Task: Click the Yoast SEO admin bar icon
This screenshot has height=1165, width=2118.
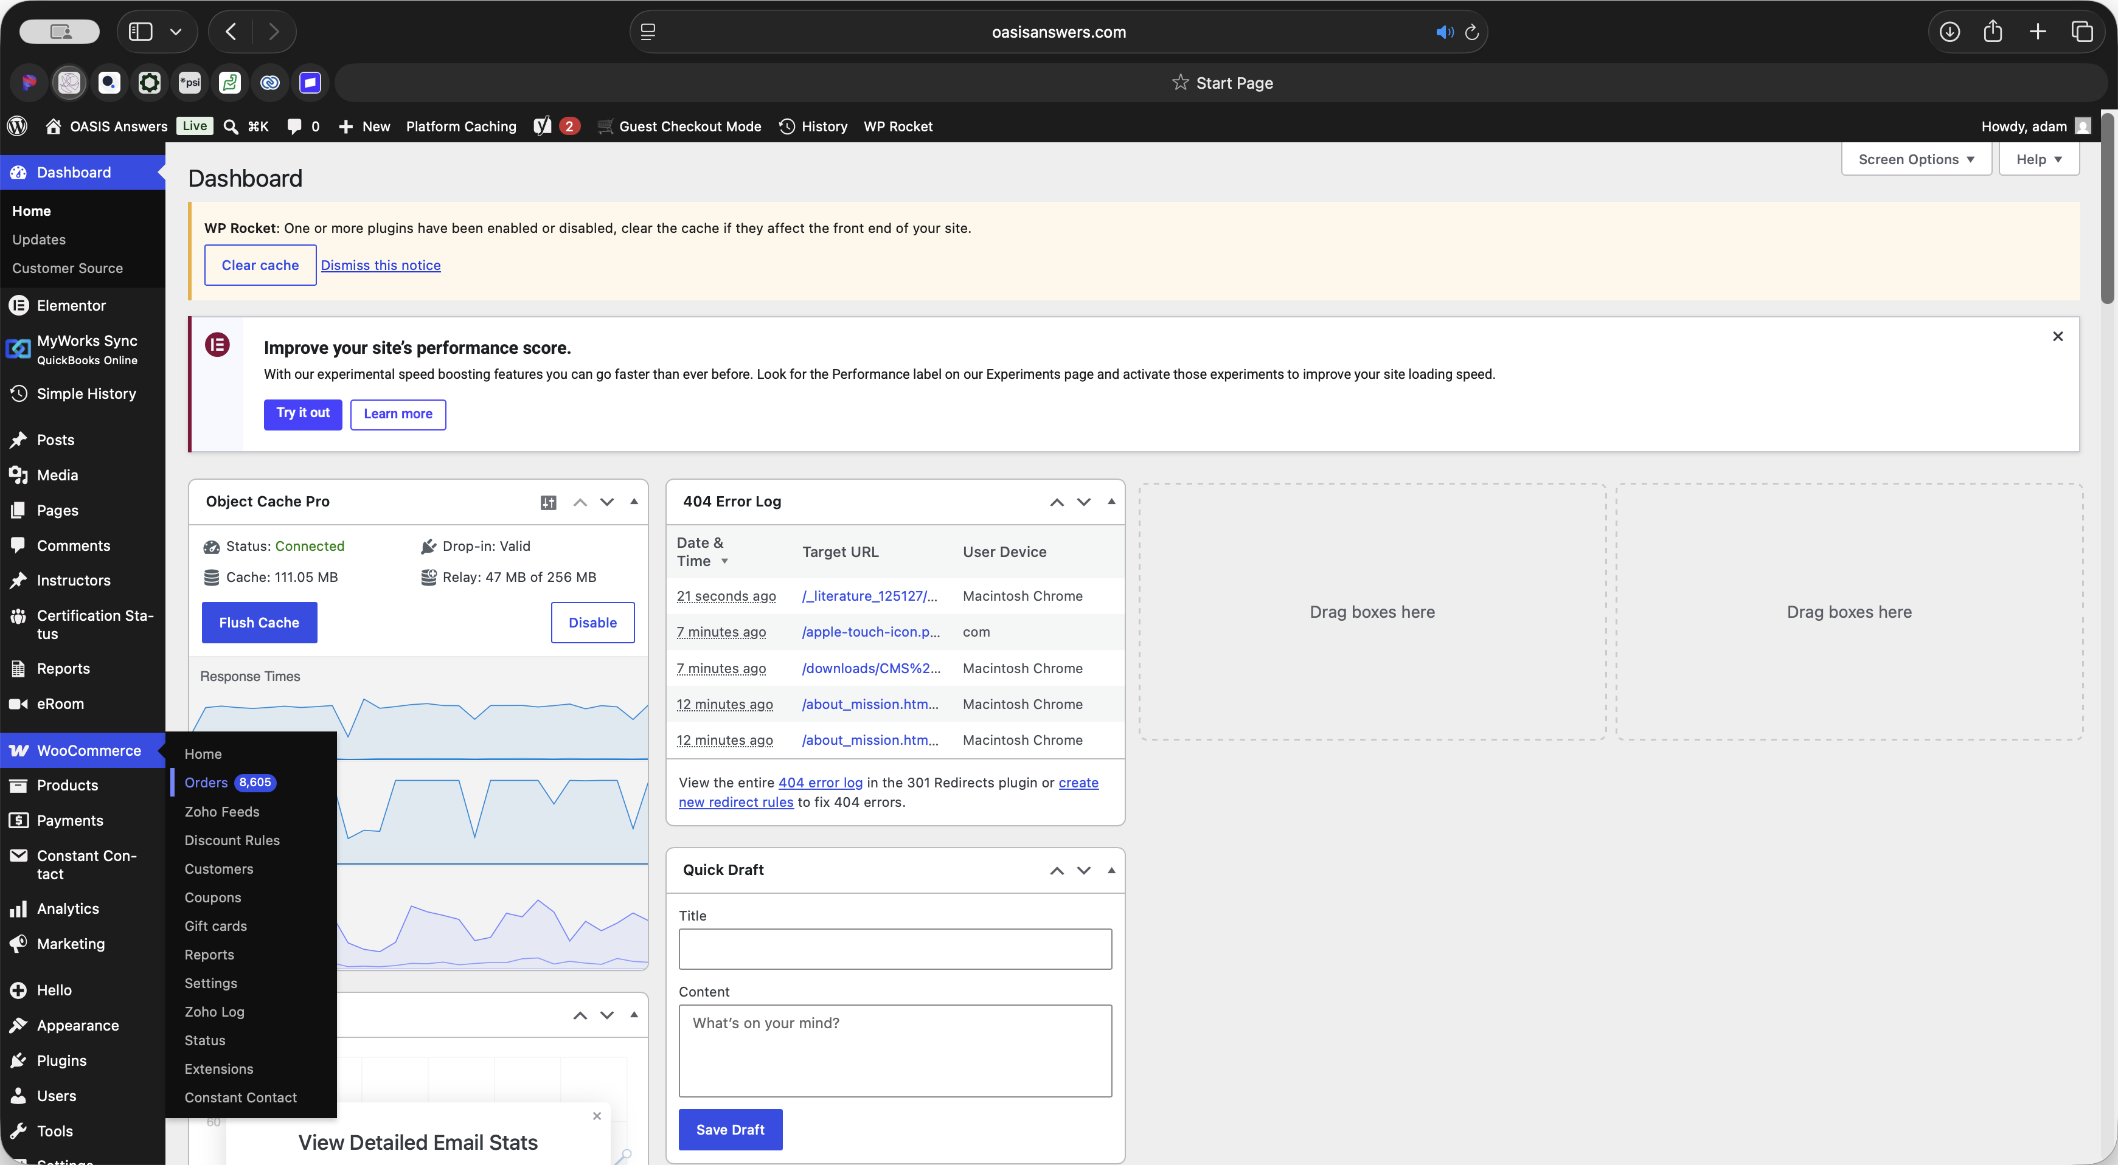Action: (x=543, y=126)
